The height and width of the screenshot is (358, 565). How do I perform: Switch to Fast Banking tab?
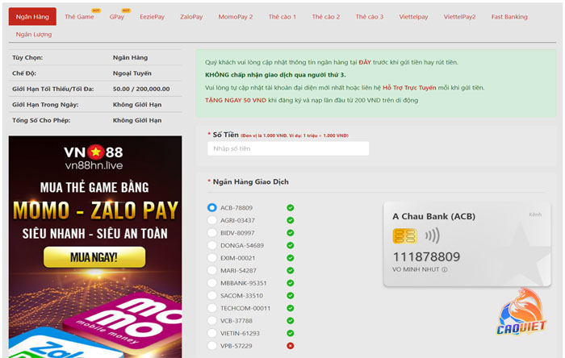coord(509,17)
